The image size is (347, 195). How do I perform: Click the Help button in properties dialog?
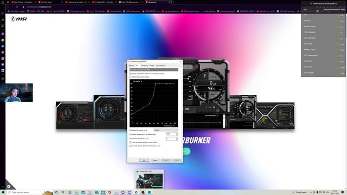pyautogui.click(x=177, y=160)
